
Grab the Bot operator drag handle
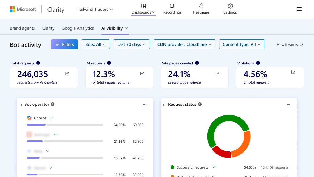point(21,104)
